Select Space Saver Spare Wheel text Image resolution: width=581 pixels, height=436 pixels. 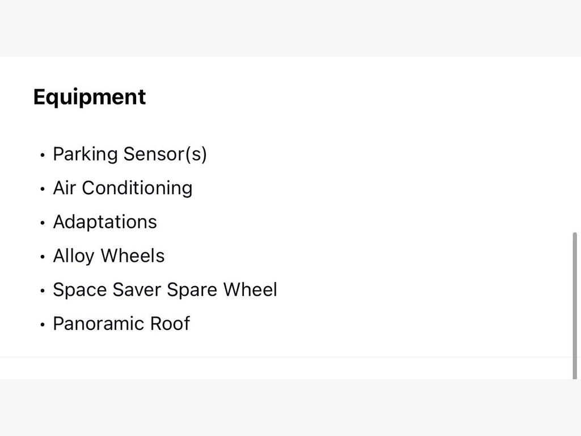tap(165, 290)
